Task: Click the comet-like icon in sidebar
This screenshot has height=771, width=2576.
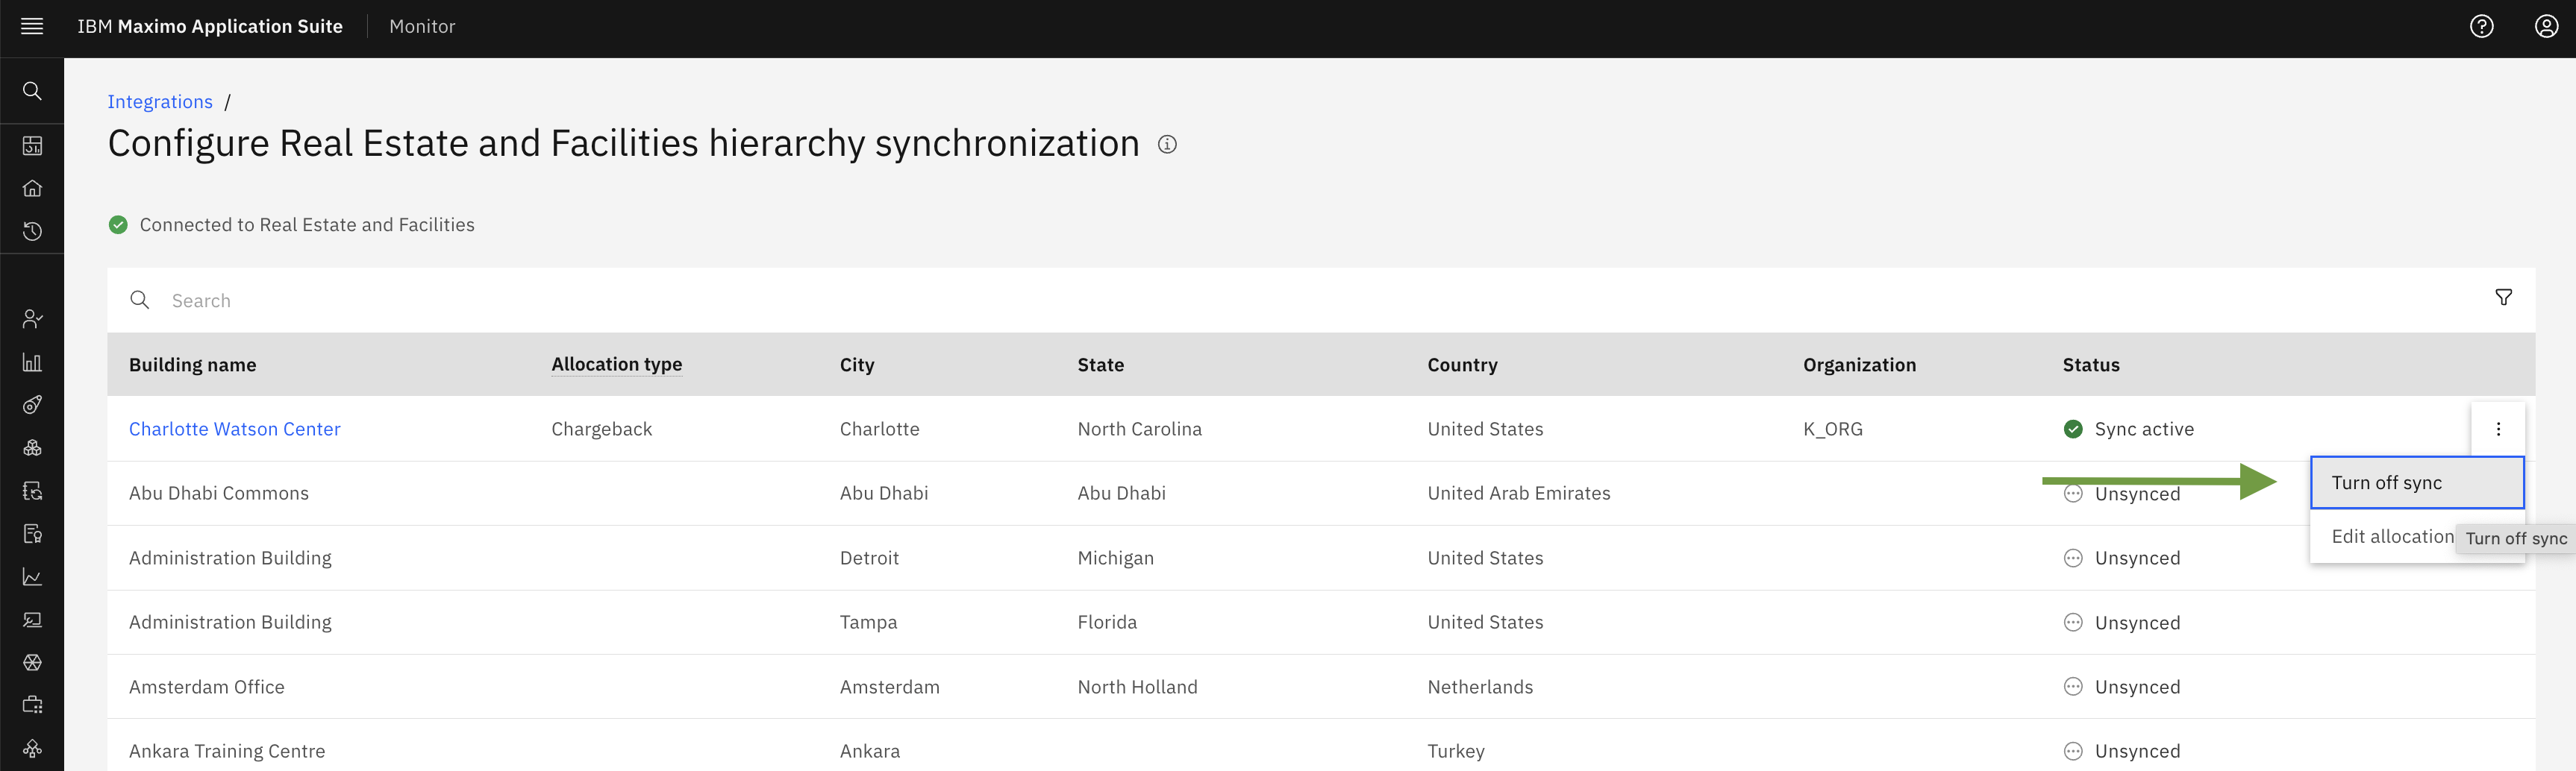Action: [32, 404]
